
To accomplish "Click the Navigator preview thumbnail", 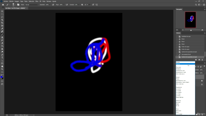I will [190, 20].
